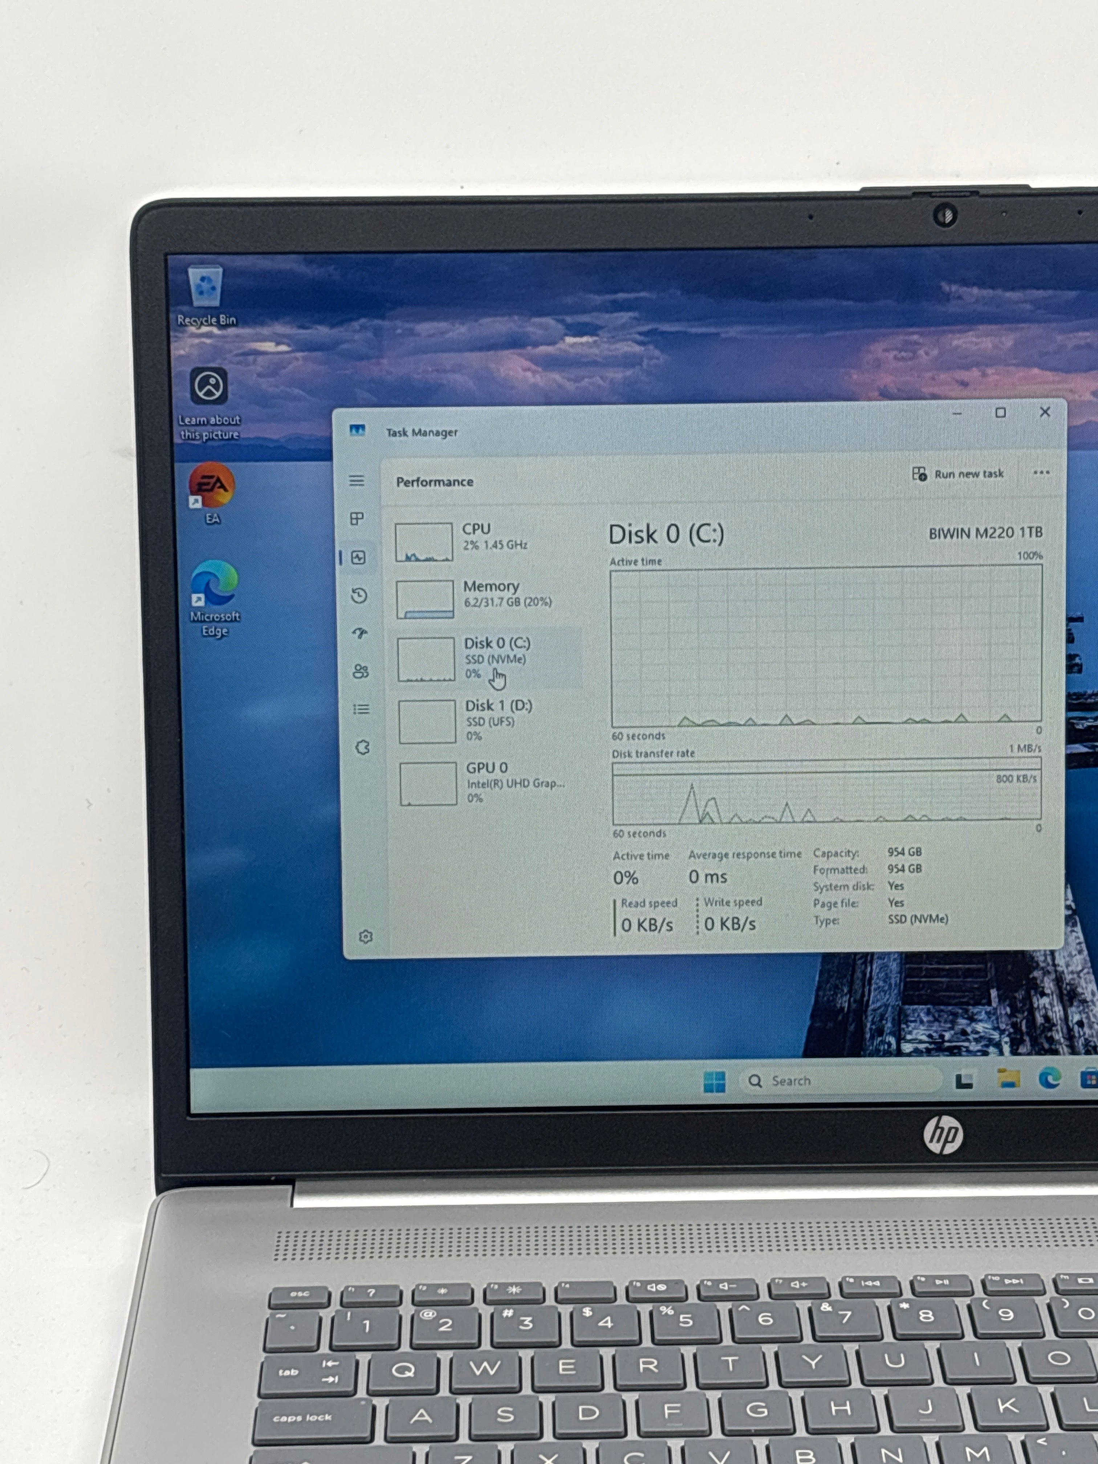1098x1464 pixels.
Task: Click the Capacity 954 GB value
Action: pyautogui.click(x=904, y=852)
